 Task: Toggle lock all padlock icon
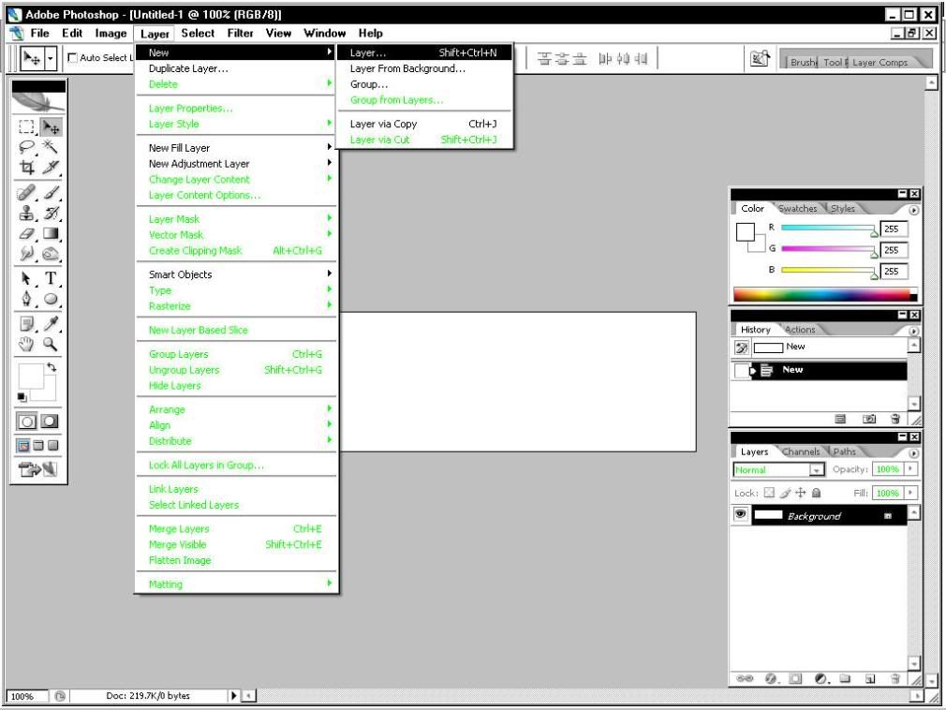tap(817, 493)
